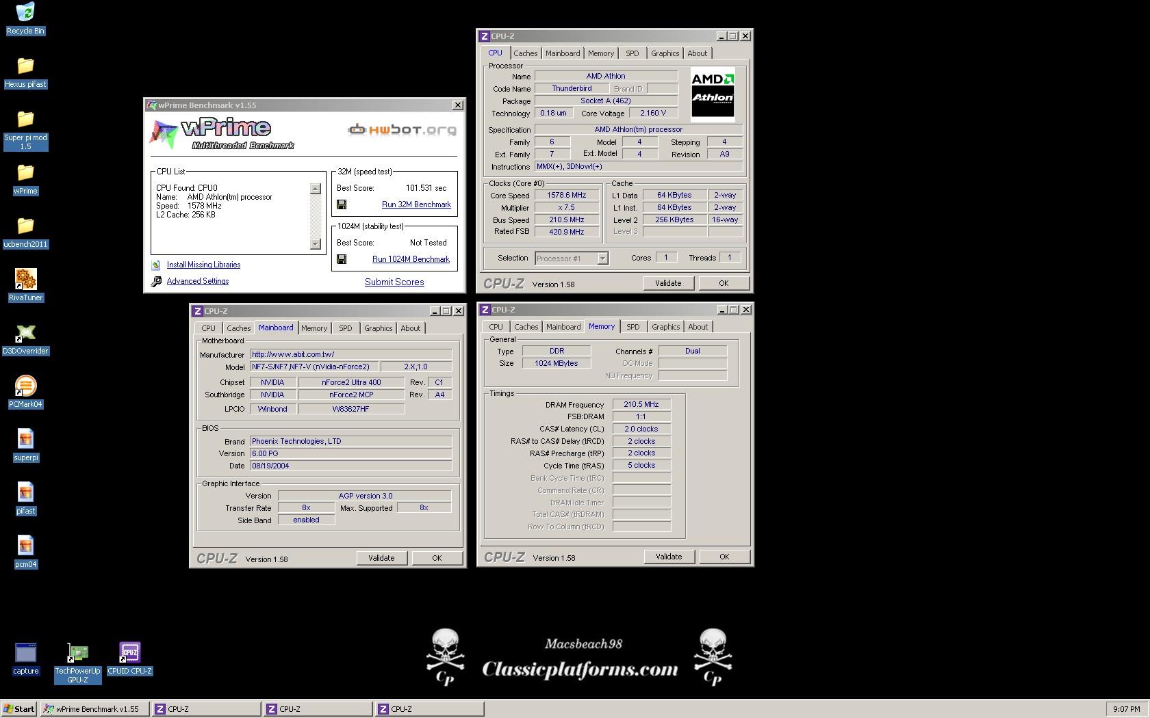
Task: Click the Submit Scores link
Action: click(x=394, y=282)
